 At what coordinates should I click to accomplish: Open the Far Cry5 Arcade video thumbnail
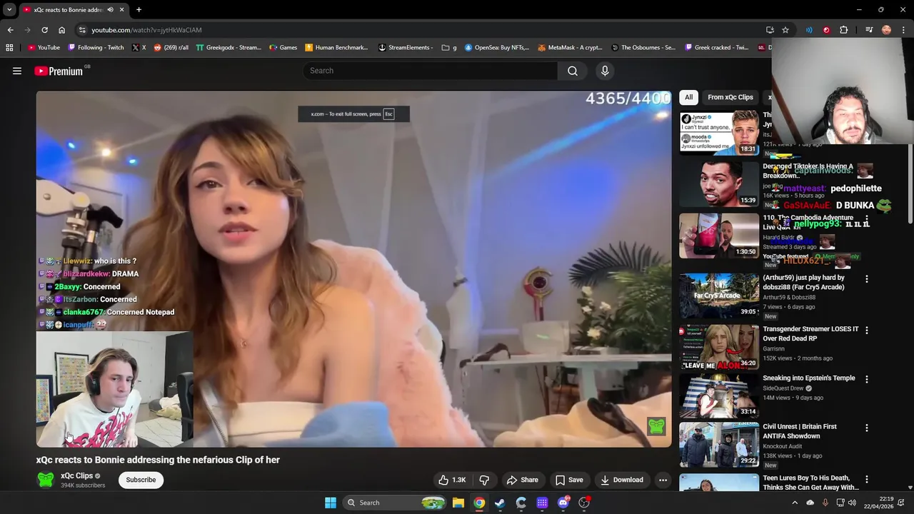click(719, 296)
